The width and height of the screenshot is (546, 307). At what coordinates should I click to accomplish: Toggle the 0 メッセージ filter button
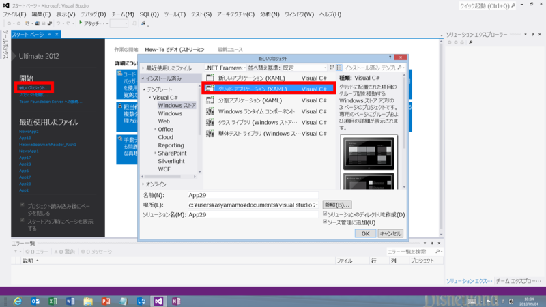(96, 252)
